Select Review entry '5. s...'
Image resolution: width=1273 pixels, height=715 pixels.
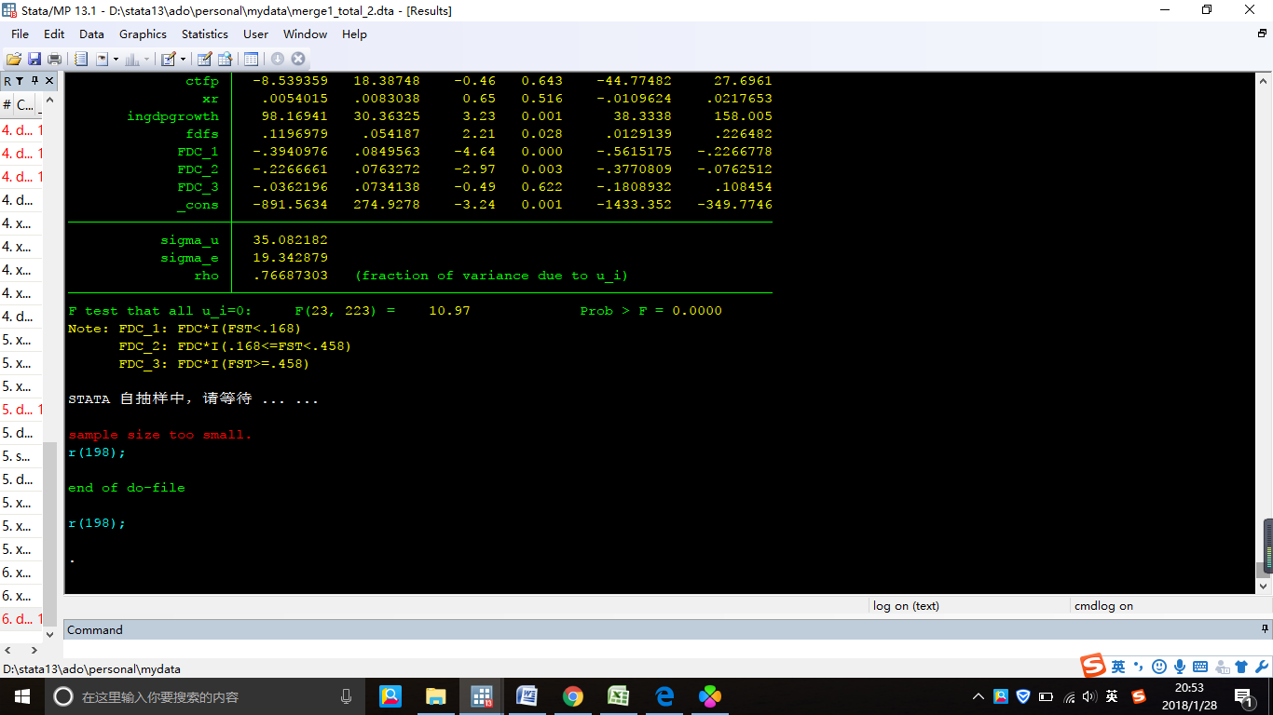(x=22, y=456)
